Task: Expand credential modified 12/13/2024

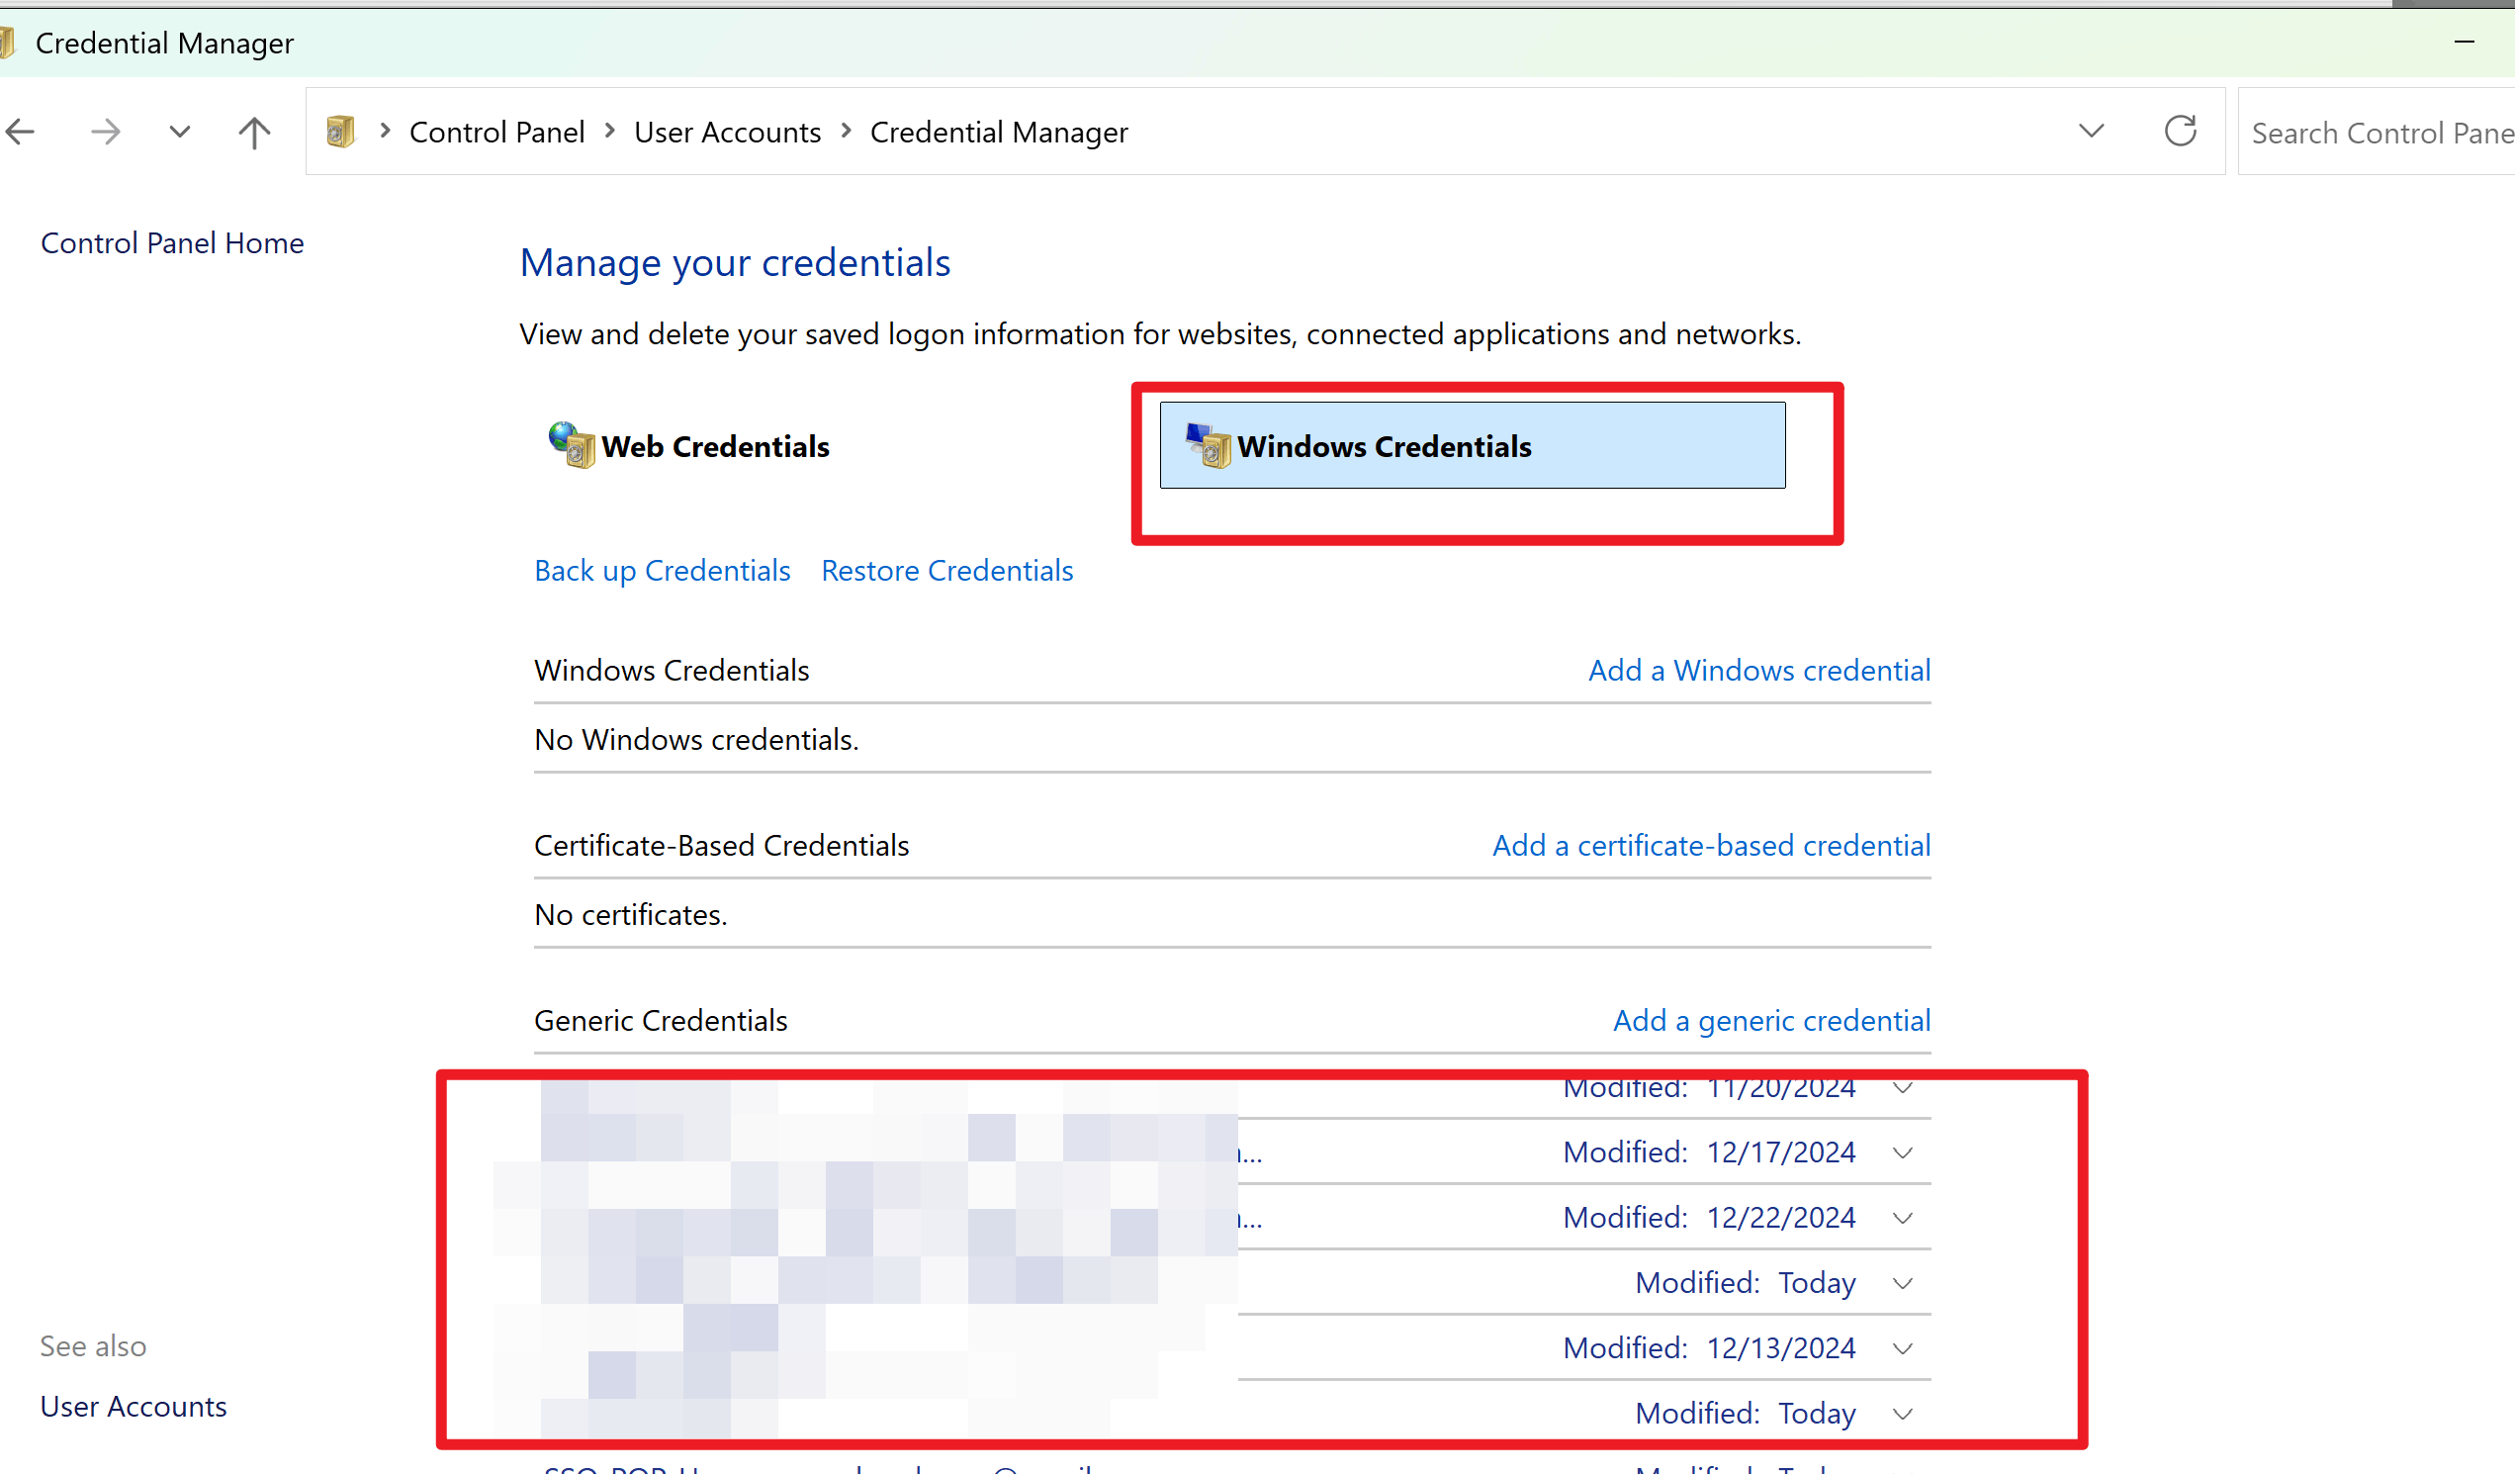Action: pos(1902,1348)
